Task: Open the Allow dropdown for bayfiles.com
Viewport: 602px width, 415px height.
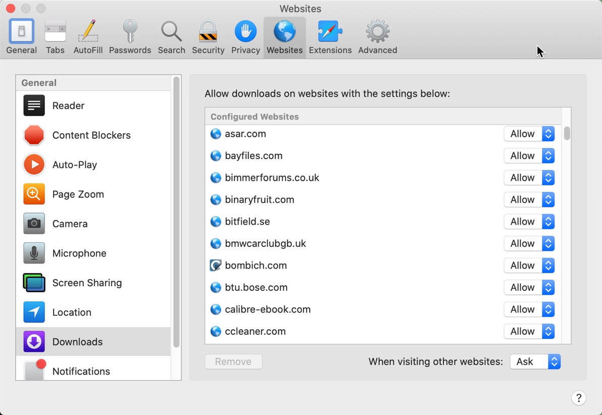Action: click(529, 155)
